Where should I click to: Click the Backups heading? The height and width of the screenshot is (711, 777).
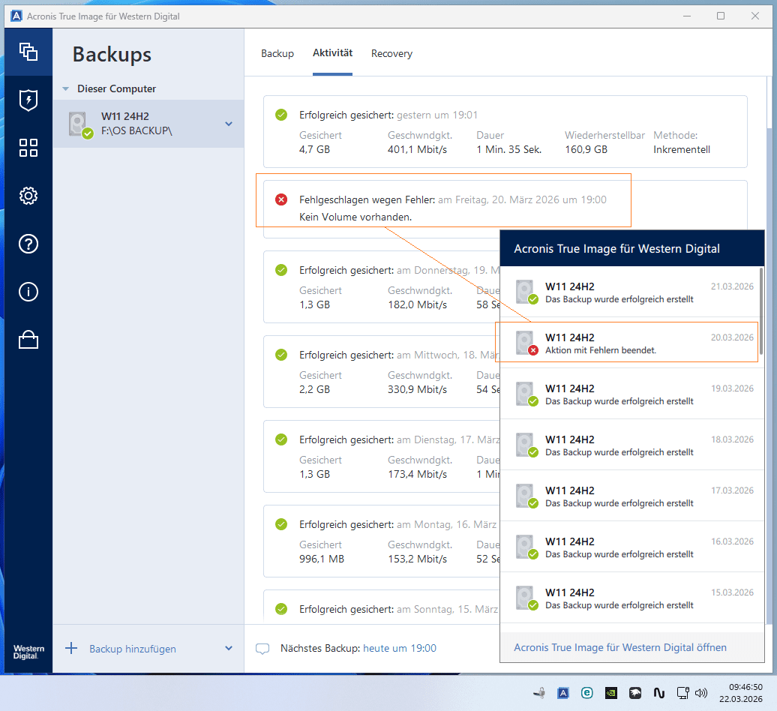[112, 55]
